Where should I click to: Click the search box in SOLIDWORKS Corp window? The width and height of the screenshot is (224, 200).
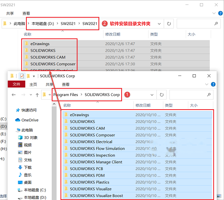pyautogui.click(x=191, y=95)
